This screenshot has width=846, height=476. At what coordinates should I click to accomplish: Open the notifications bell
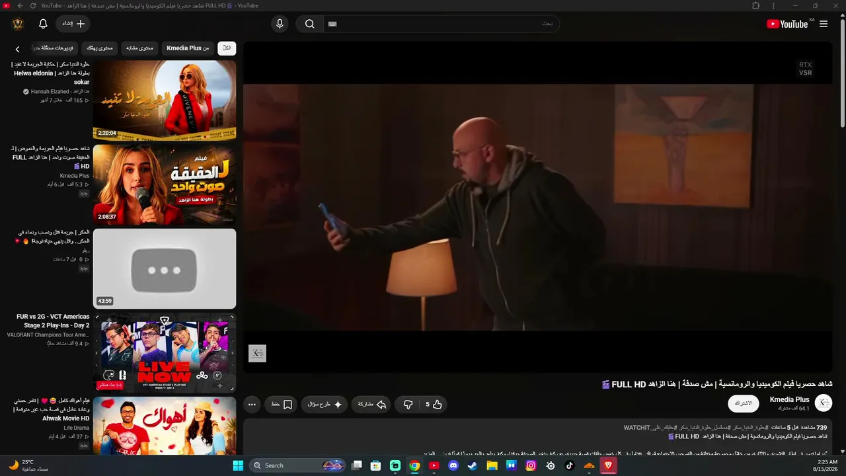[43, 24]
